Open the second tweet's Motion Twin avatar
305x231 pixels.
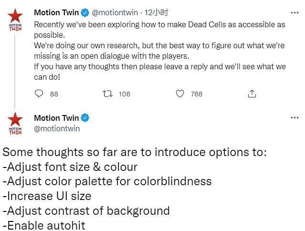click(x=15, y=124)
